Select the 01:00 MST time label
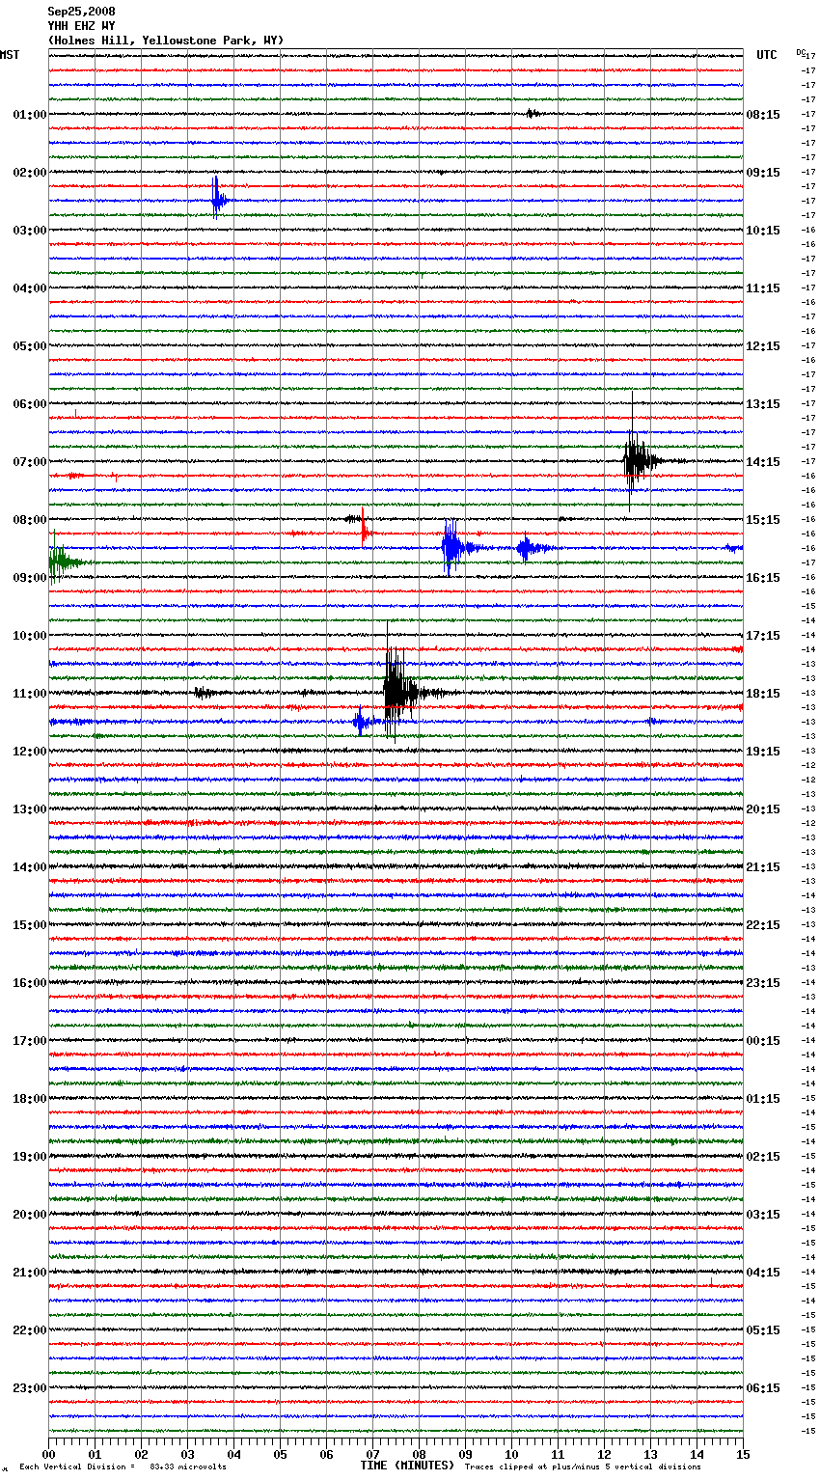 click(x=29, y=115)
